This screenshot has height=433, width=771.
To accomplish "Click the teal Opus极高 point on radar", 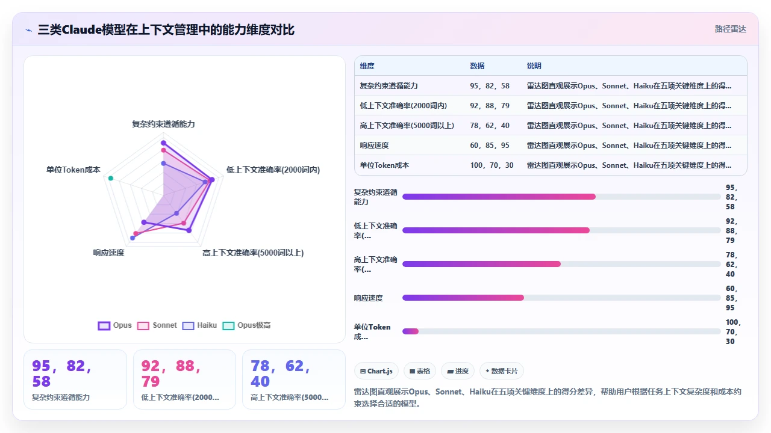I will pos(110,178).
